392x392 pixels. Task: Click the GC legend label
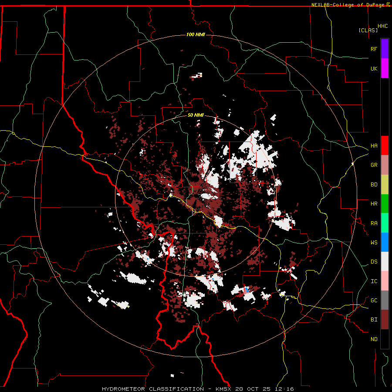(374, 301)
